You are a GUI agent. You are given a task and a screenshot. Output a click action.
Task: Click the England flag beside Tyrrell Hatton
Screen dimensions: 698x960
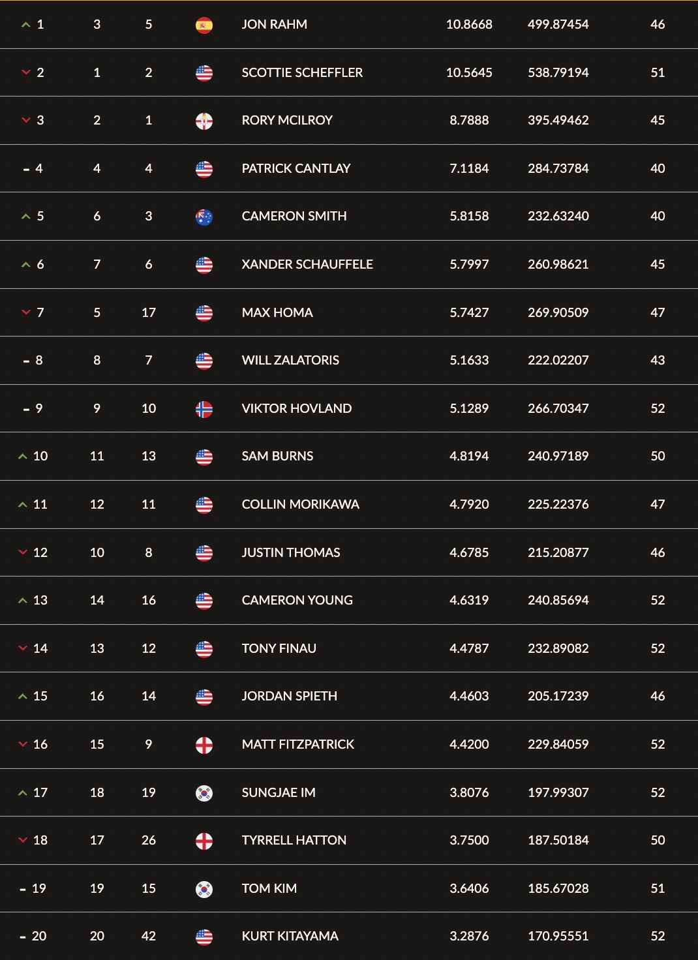pos(204,841)
